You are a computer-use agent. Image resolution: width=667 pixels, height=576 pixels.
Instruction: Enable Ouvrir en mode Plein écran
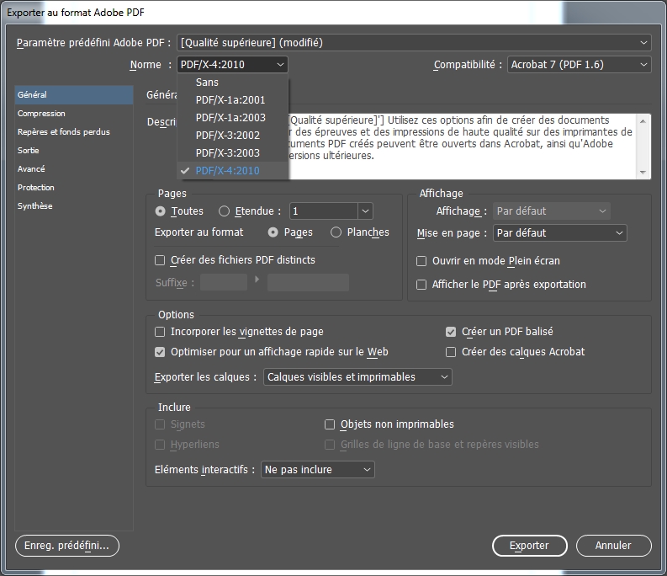point(421,261)
